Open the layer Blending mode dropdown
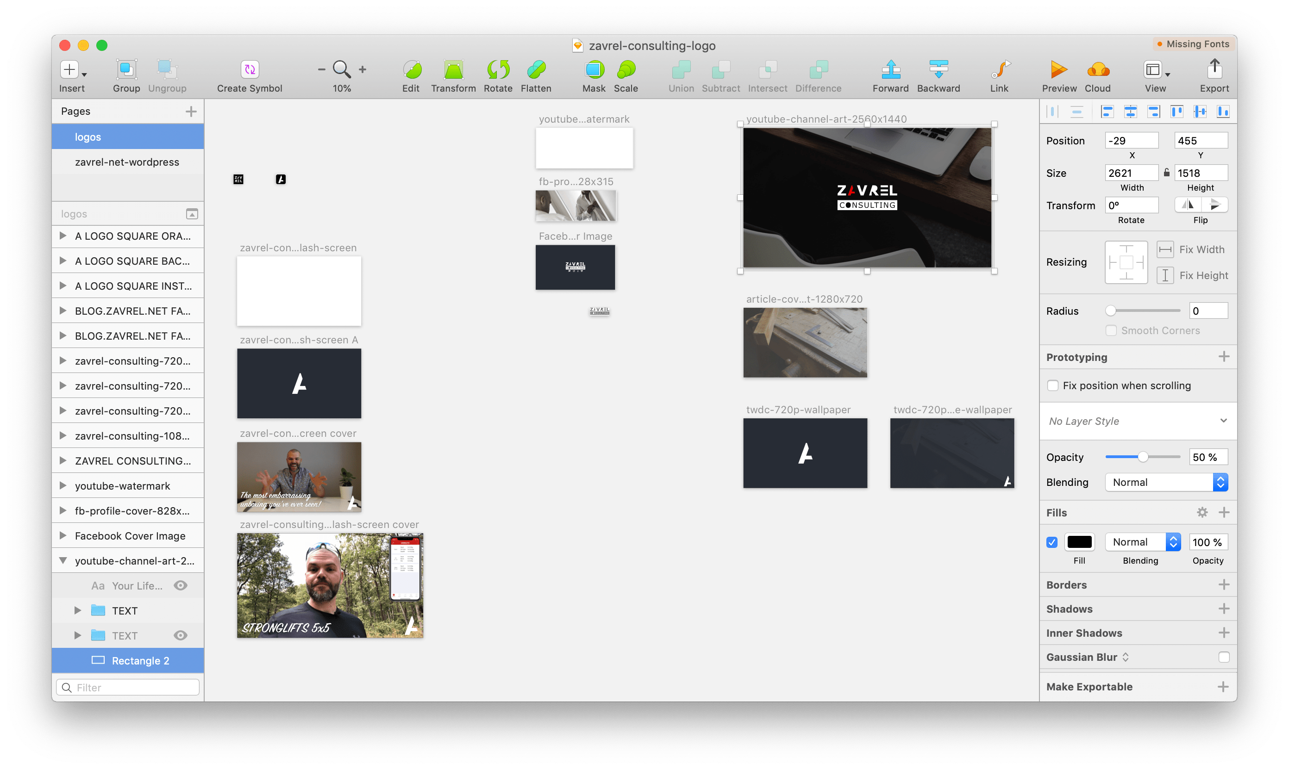 (1166, 483)
